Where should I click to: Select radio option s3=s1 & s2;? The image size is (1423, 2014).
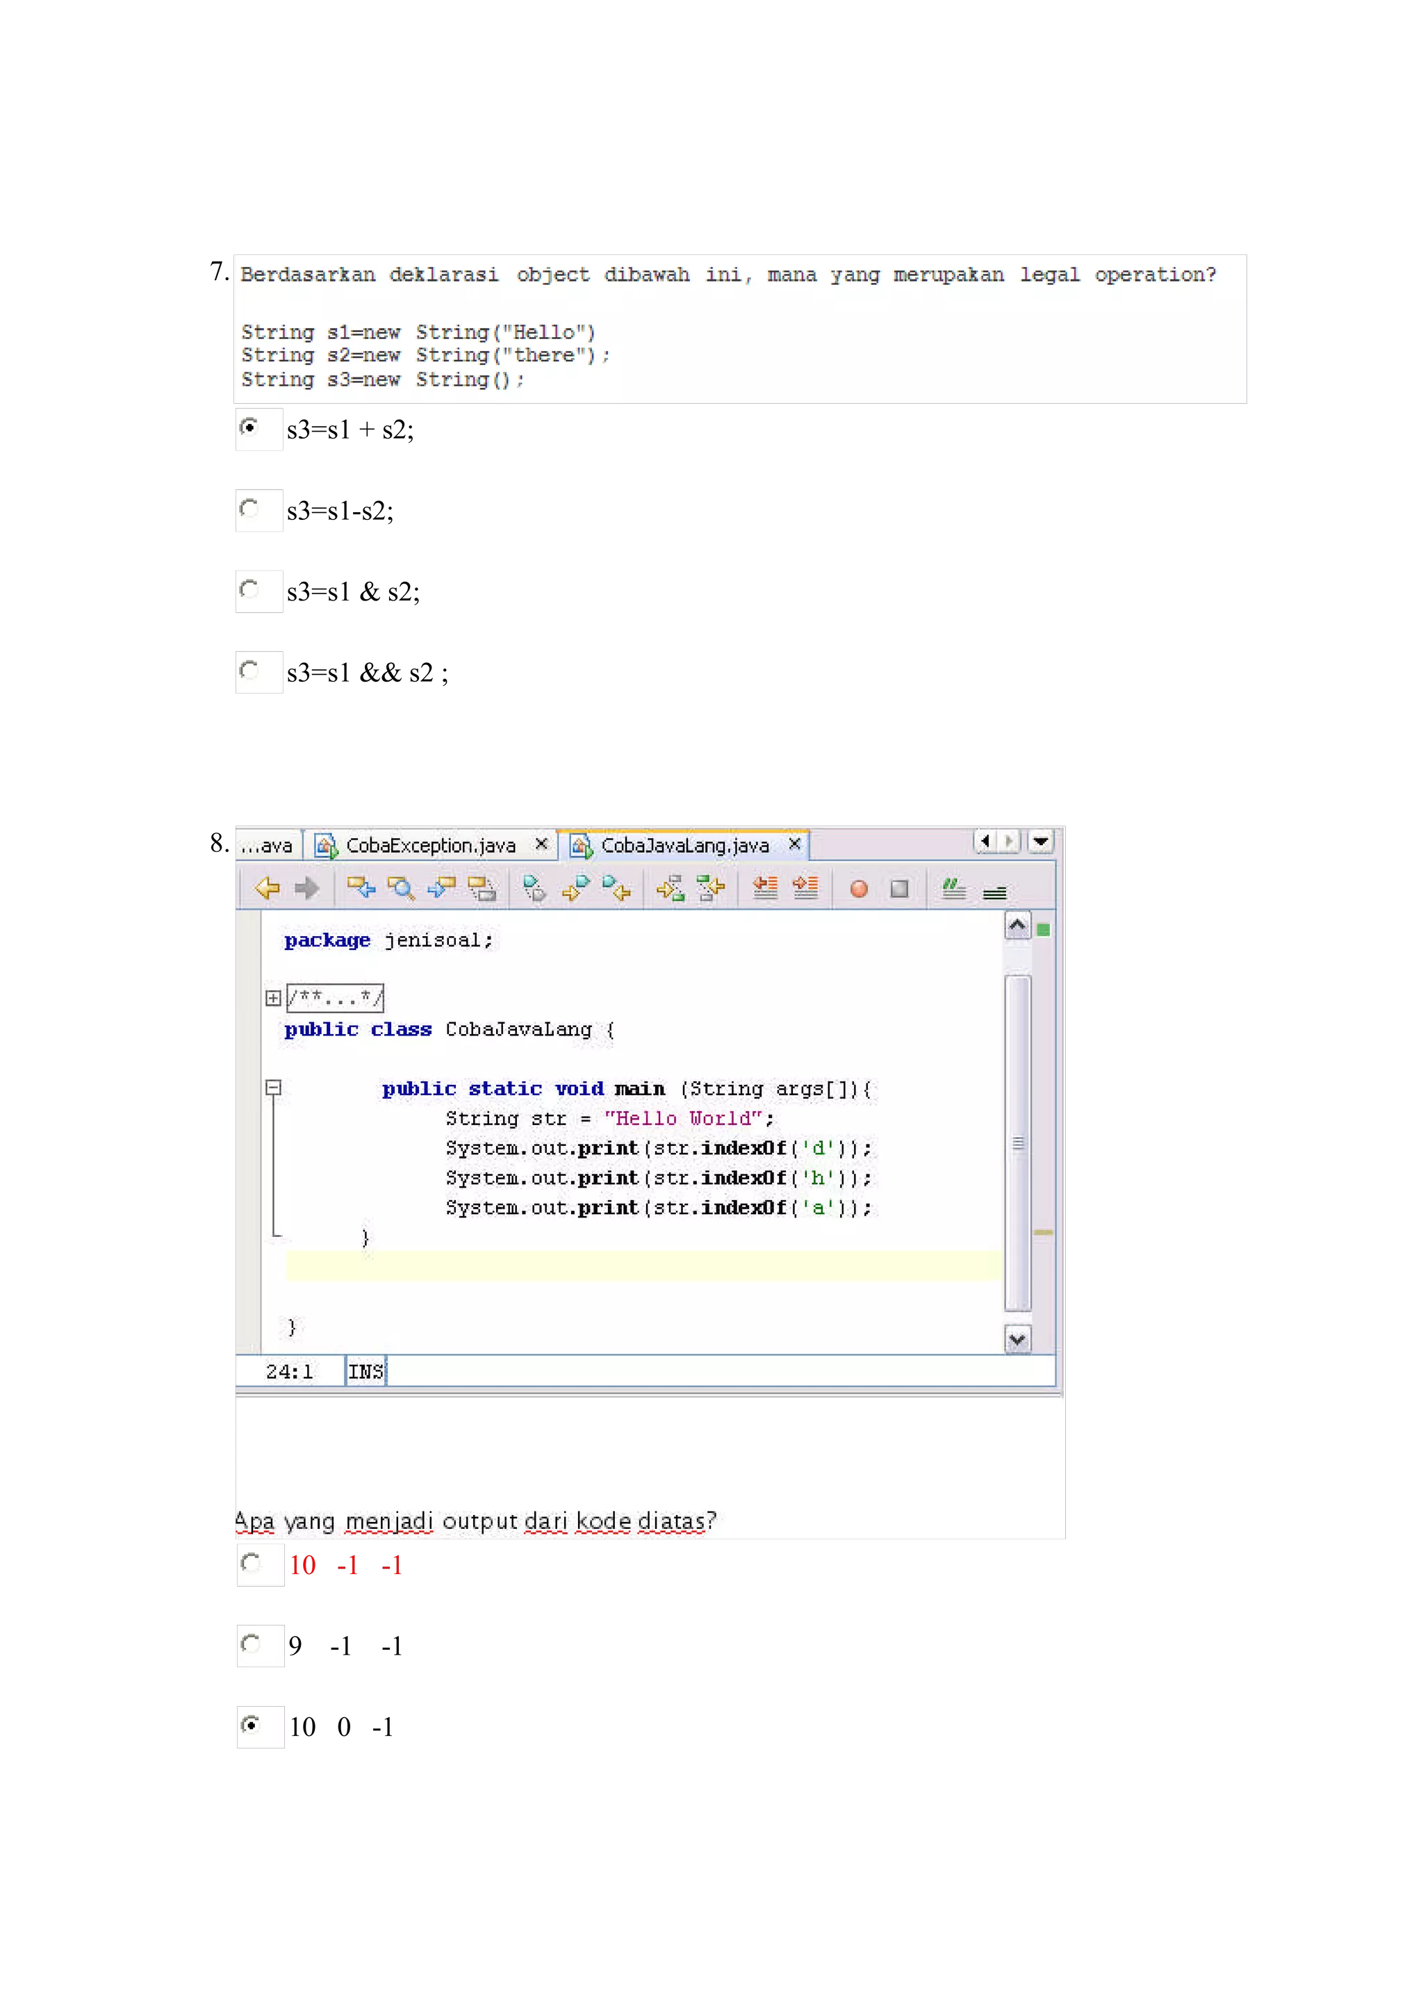pyautogui.click(x=249, y=589)
